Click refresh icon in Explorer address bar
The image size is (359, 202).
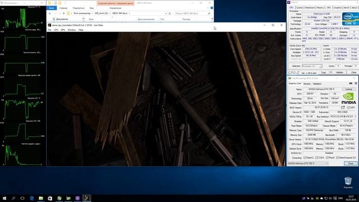[169, 13]
